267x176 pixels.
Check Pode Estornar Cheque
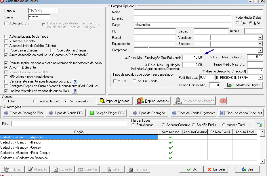[x=52, y=50]
